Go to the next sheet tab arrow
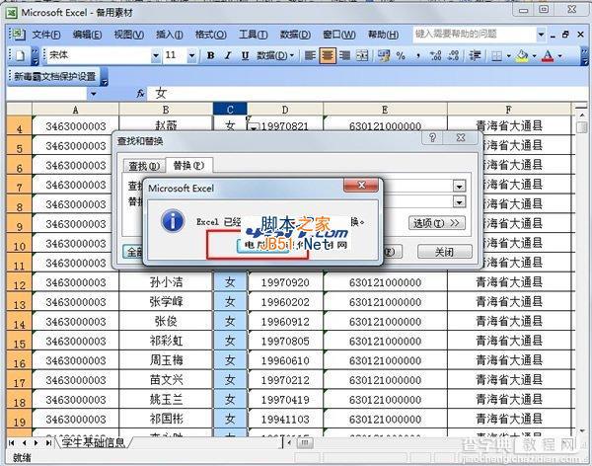592x466 pixels. tap(37, 442)
